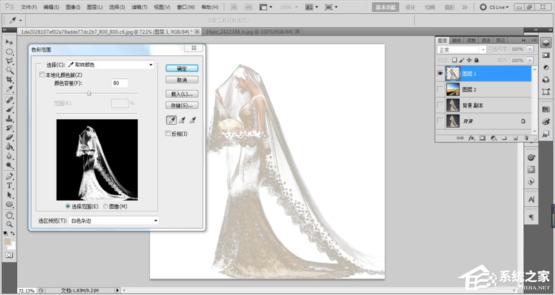The width and height of the screenshot is (555, 295).
Task: Select the 图像 radio button
Action: click(105, 206)
